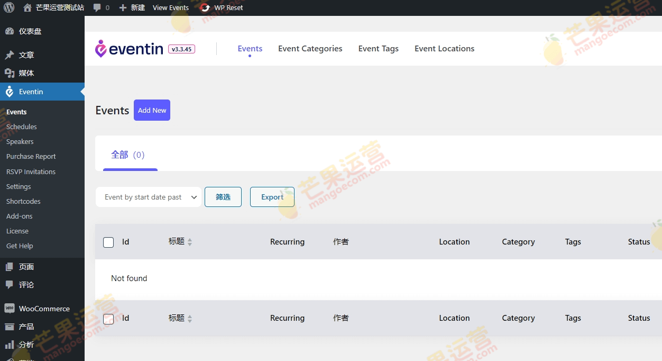
Task: Open the Eventin icon in the sidebar
Action: pyautogui.click(x=10, y=91)
